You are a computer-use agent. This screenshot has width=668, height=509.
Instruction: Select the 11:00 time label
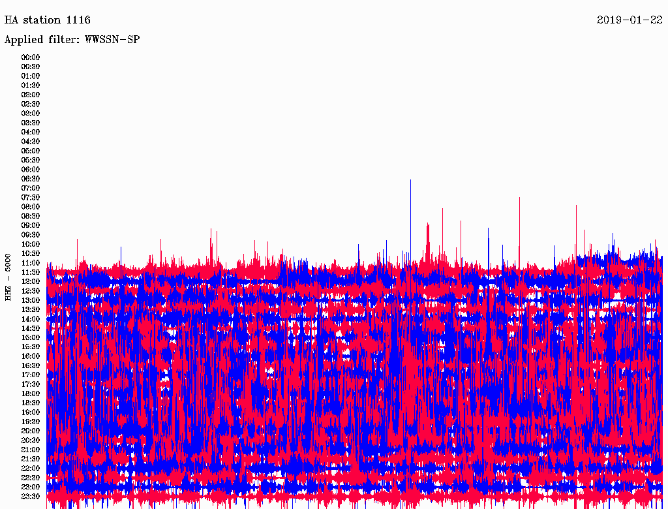tap(31, 263)
